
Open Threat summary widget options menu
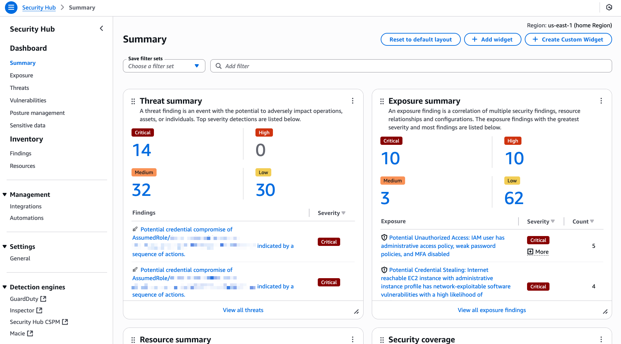[353, 101]
